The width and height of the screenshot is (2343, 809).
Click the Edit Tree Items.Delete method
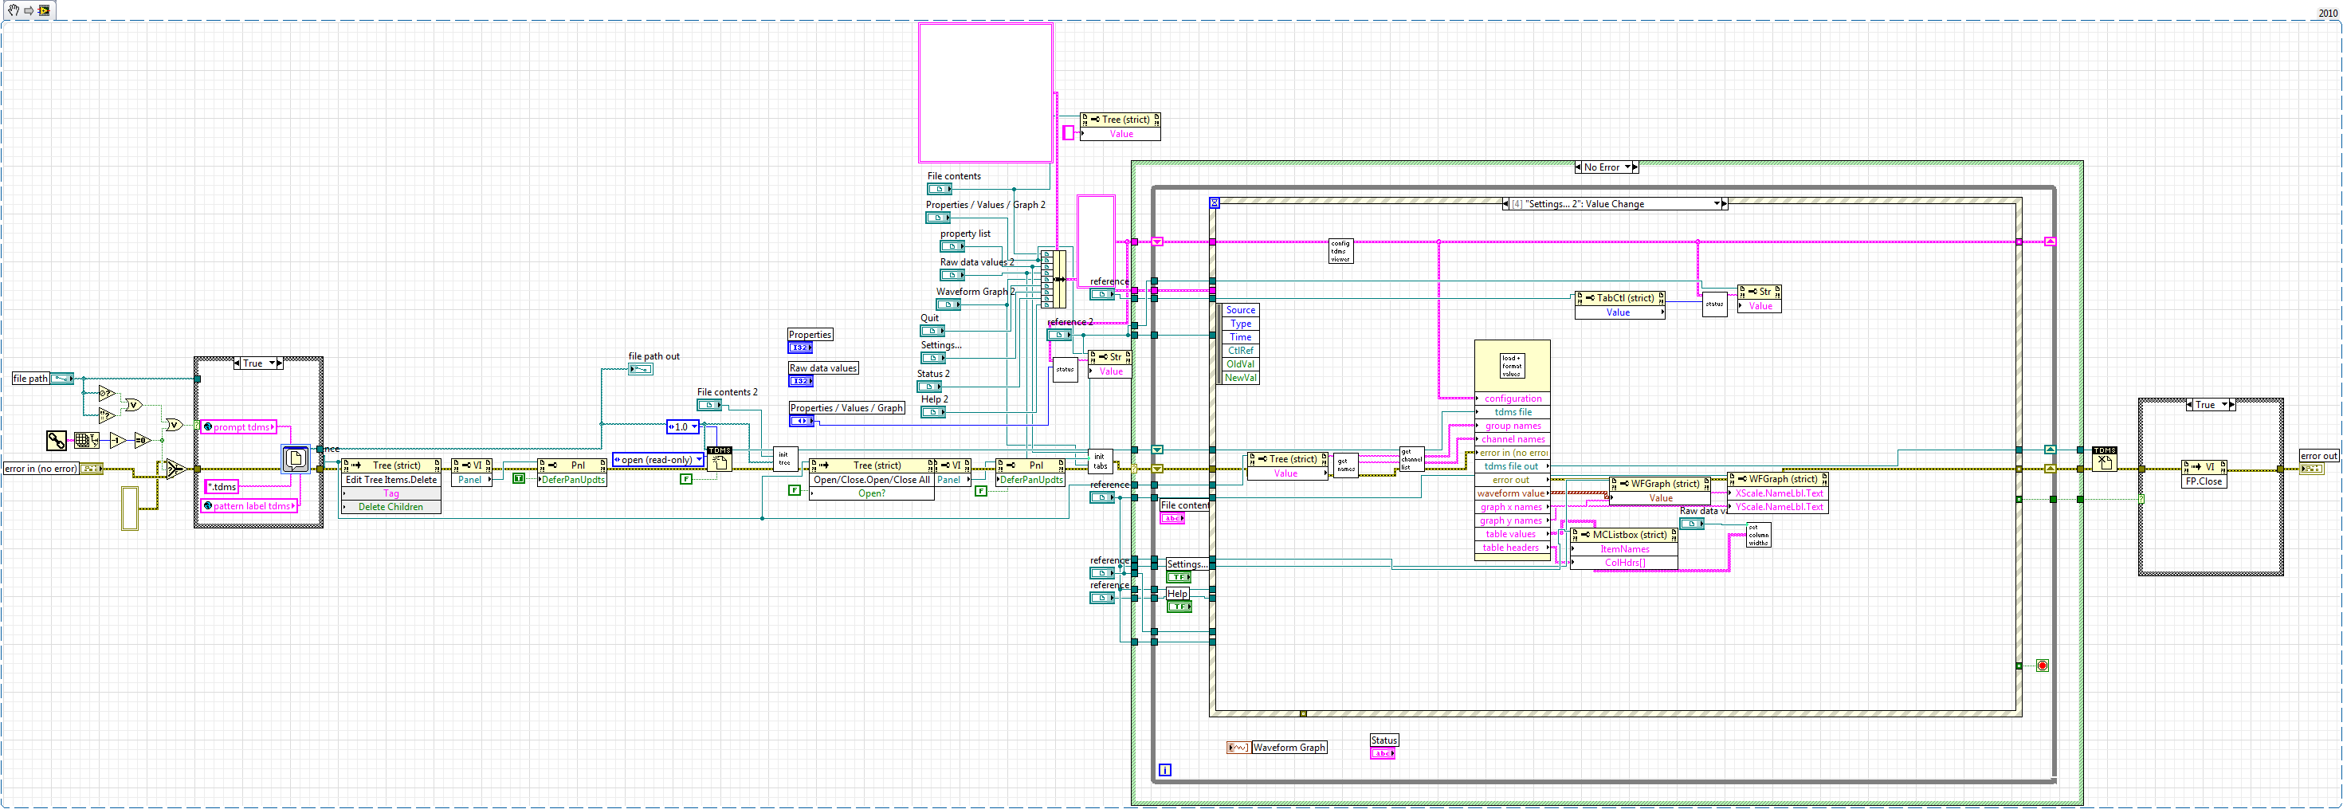coord(391,480)
